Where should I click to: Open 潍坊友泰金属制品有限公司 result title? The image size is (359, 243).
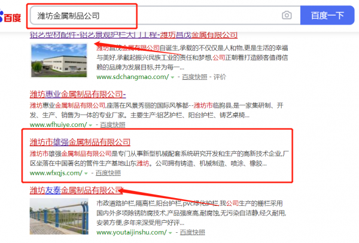pyautogui.click(x=76, y=190)
